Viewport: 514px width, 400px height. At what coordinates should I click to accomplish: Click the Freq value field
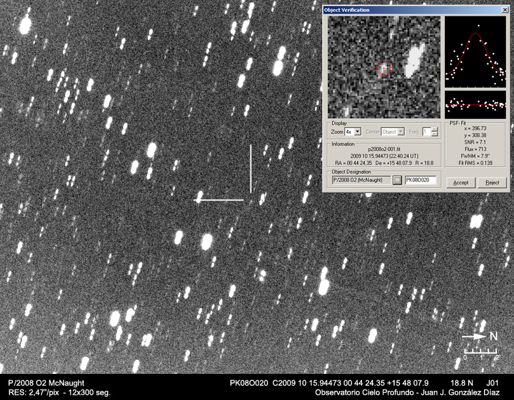pyautogui.click(x=426, y=132)
